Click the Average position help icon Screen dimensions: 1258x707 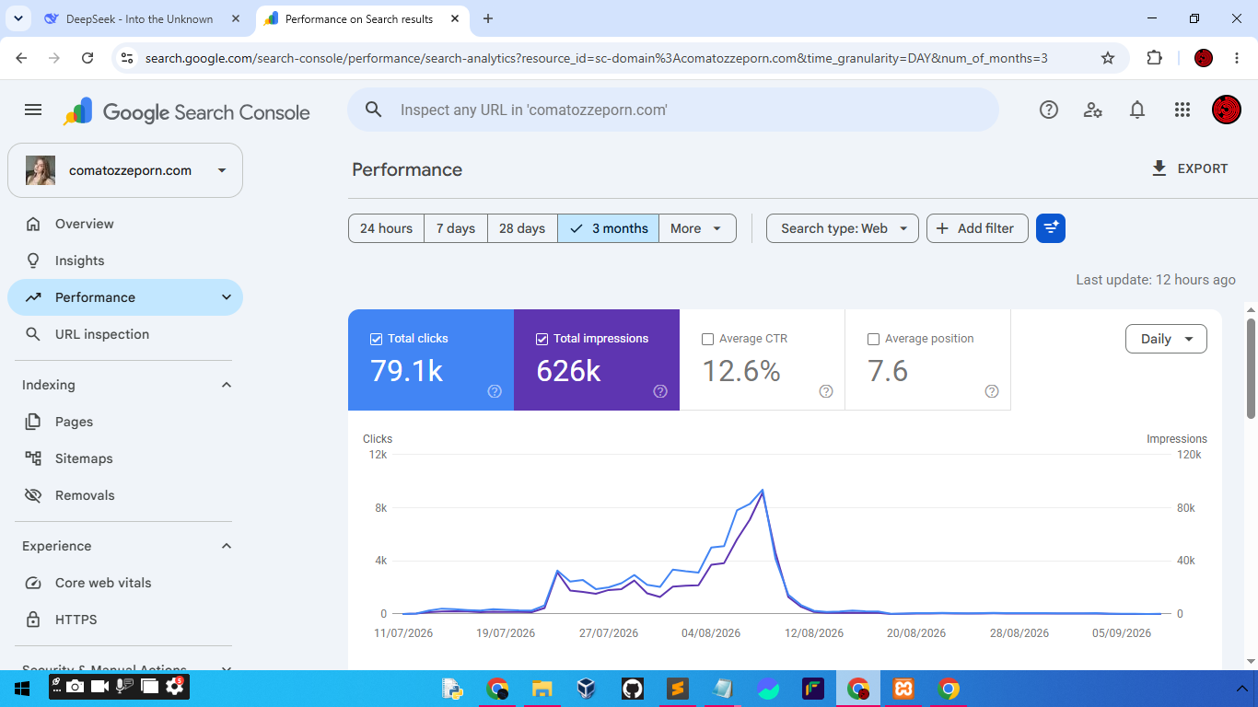click(992, 391)
